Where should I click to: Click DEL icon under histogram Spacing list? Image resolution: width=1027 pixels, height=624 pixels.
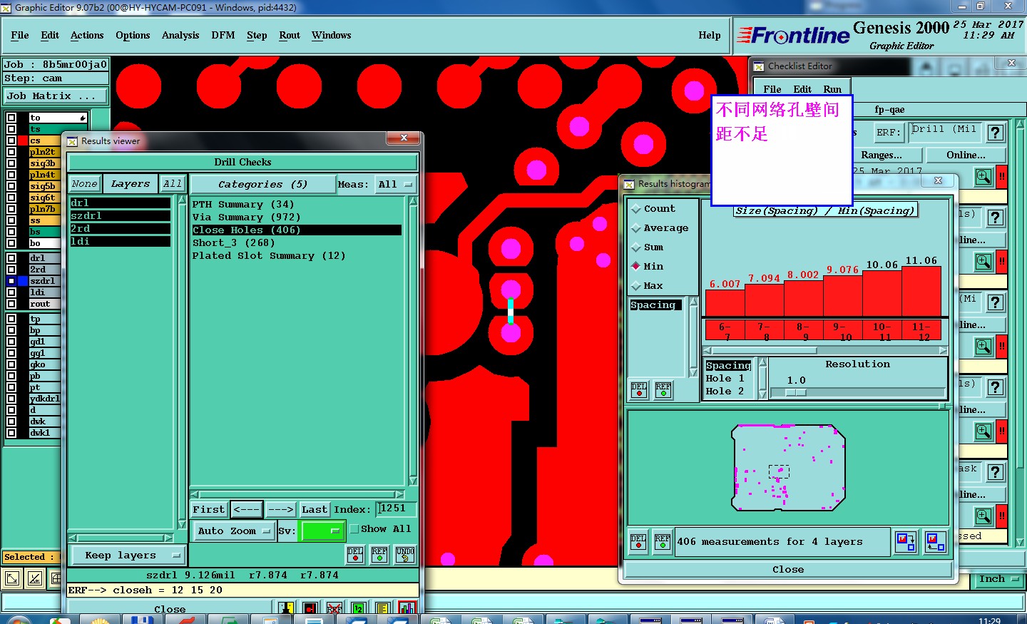click(x=639, y=390)
